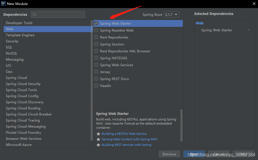Click the category list vertical scrollbar
The image size is (258, 160).
(92, 80)
